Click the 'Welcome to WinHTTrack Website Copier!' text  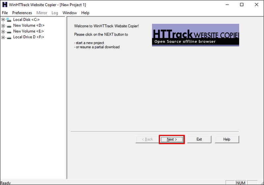pos(106,26)
